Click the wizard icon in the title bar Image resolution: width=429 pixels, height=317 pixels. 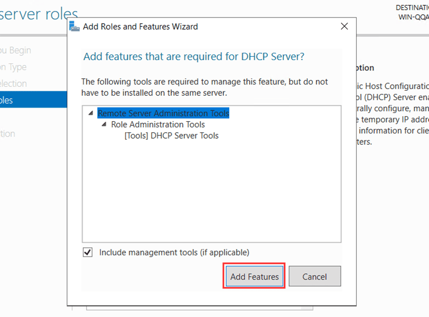74,26
